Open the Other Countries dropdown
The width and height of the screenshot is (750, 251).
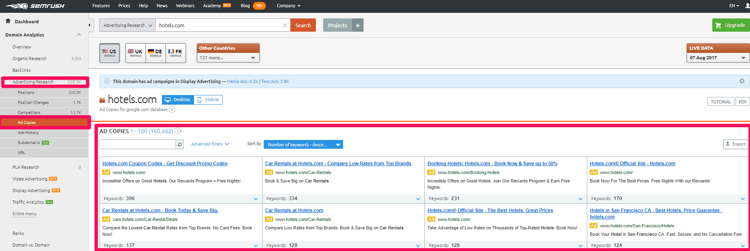[x=228, y=58]
